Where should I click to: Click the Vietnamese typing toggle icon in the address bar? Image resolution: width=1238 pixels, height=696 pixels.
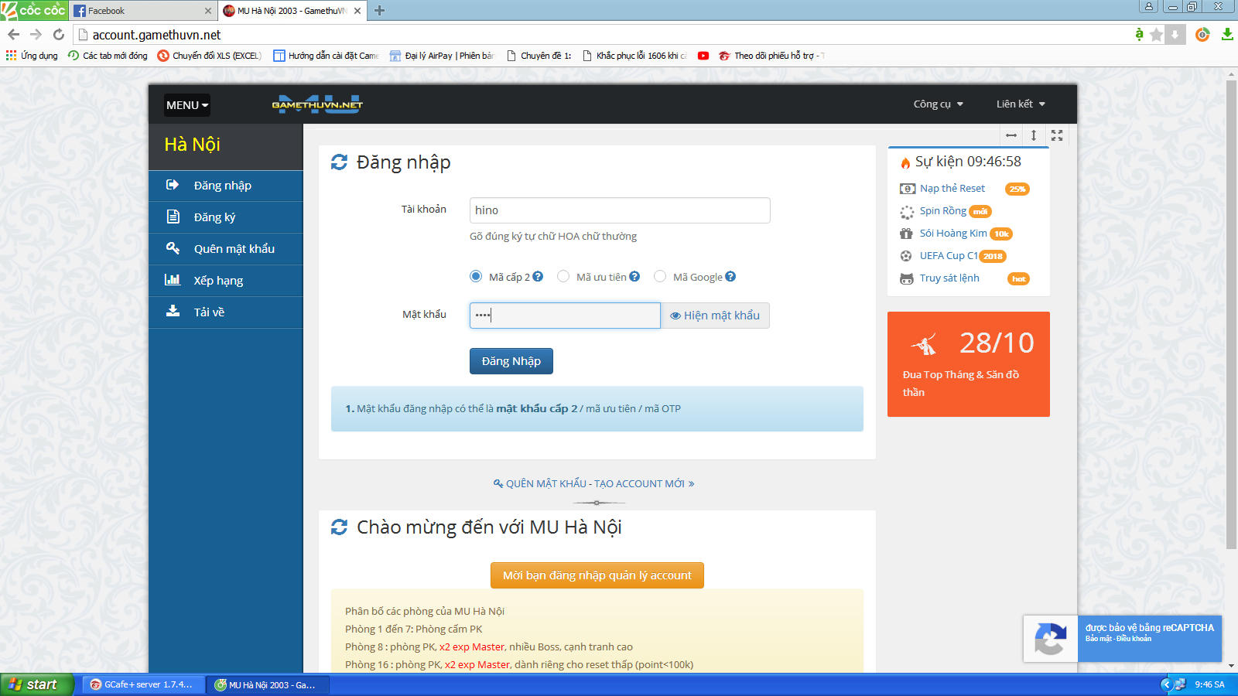coord(1139,34)
